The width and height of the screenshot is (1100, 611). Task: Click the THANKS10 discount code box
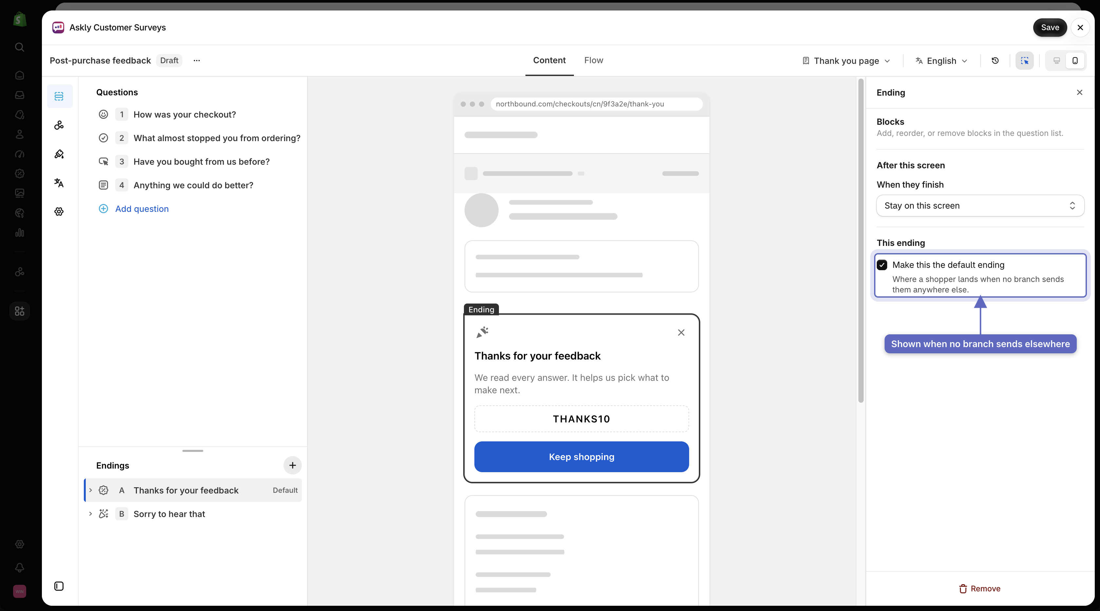[x=581, y=419]
